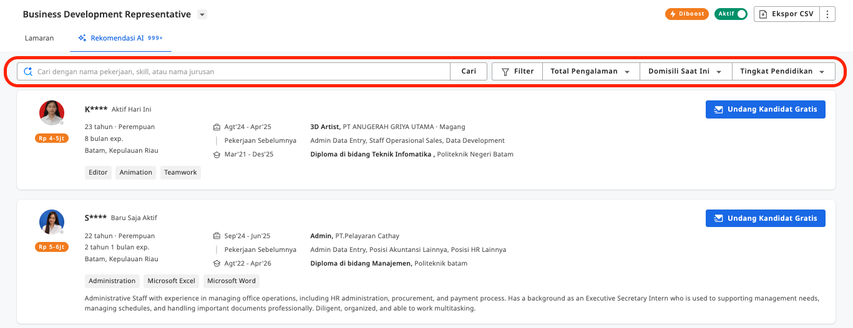The height and width of the screenshot is (328, 853).
Task: Click the lightning icon in the Diboost badge
Action: point(673,14)
